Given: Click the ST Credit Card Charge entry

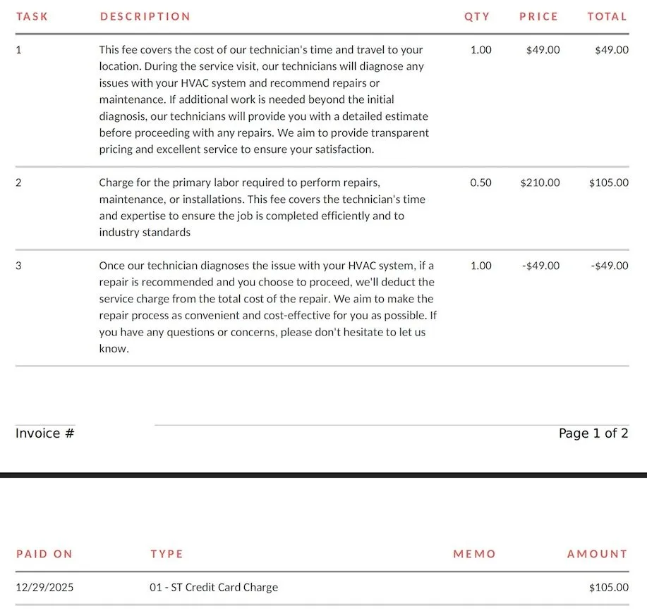Looking at the screenshot, I should 214,587.
